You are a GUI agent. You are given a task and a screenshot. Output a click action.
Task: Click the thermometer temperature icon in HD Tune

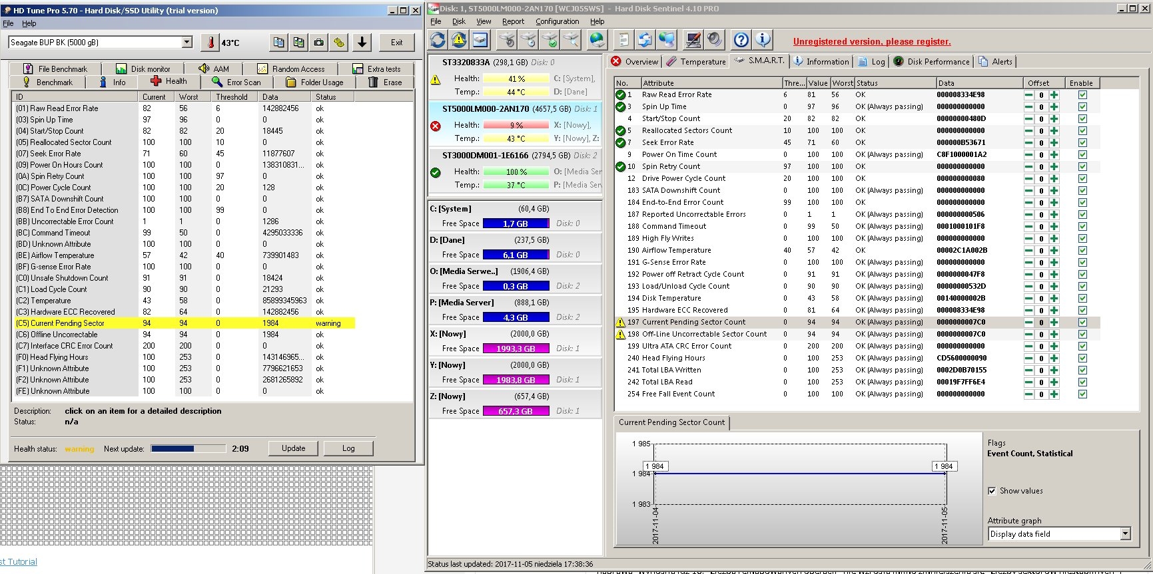[210, 43]
